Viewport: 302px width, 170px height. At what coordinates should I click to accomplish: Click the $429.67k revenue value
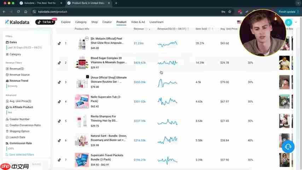pos(140,63)
